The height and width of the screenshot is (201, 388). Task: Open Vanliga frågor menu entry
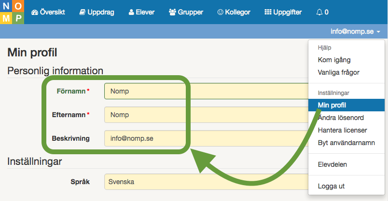point(338,72)
